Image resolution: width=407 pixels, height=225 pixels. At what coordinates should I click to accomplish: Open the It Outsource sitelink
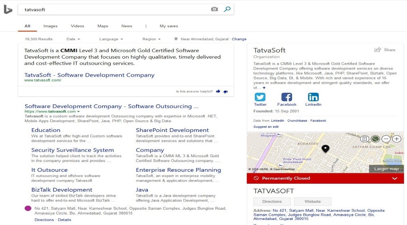(x=49, y=170)
